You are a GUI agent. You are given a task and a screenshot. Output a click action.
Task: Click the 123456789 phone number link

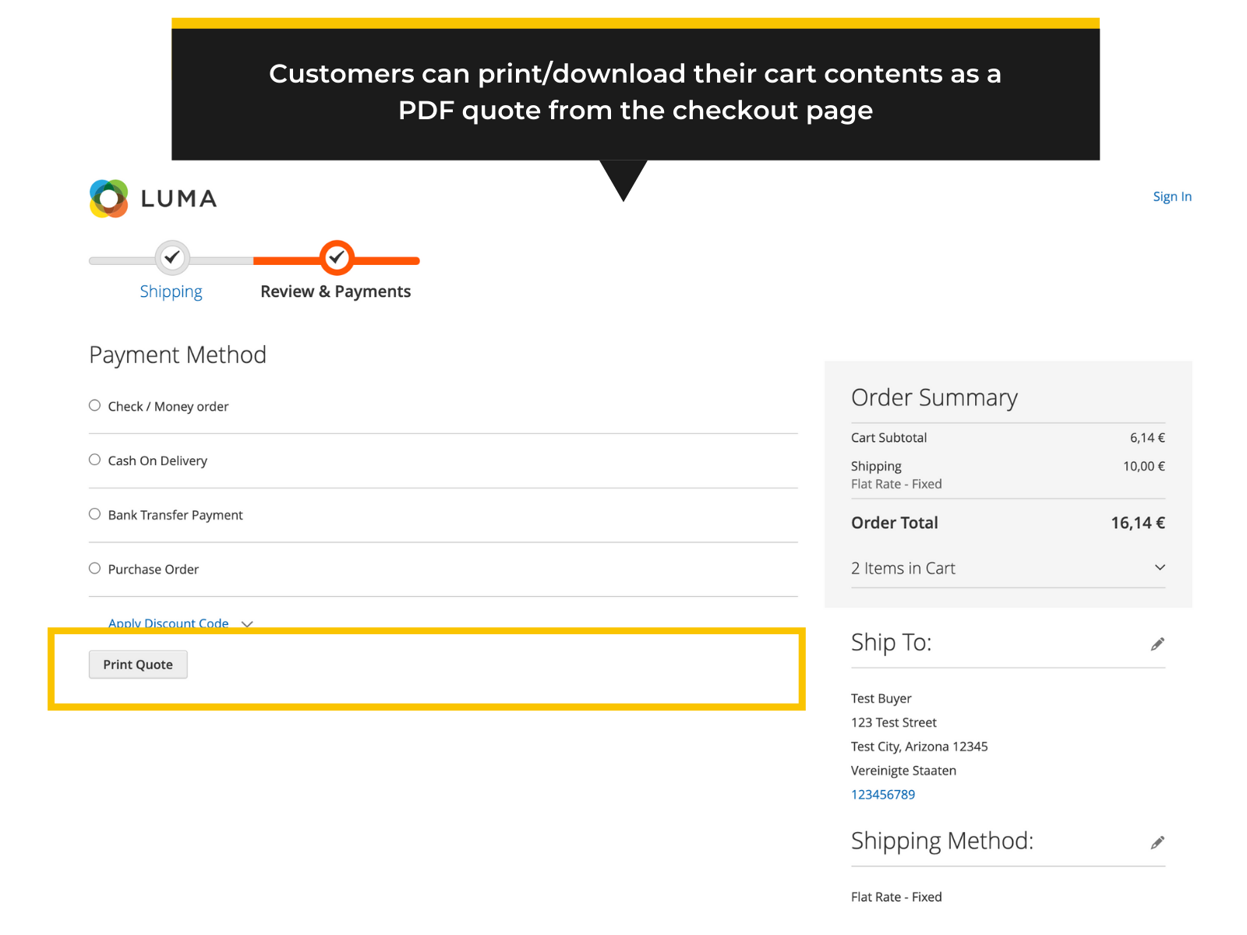pos(883,794)
